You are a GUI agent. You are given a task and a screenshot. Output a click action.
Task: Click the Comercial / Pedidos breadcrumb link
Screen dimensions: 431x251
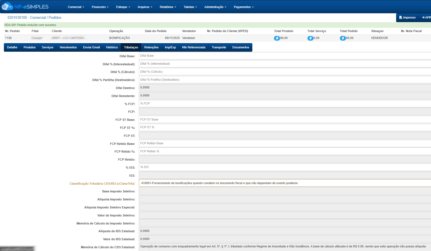point(34,17)
